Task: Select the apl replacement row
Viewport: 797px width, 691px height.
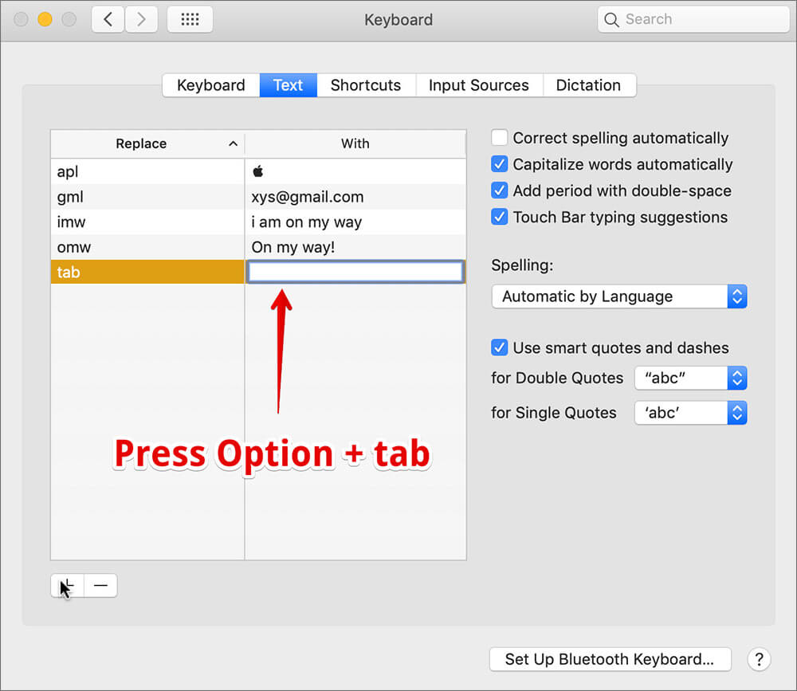Action: point(147,171)
